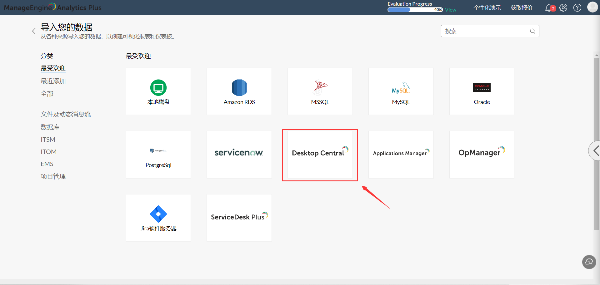Select the MySQL data source

pos(401,91)
